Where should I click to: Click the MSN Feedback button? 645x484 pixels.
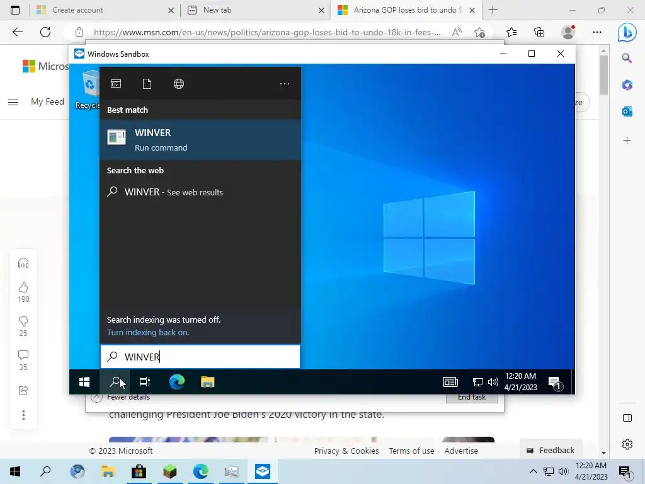point(551,450)
